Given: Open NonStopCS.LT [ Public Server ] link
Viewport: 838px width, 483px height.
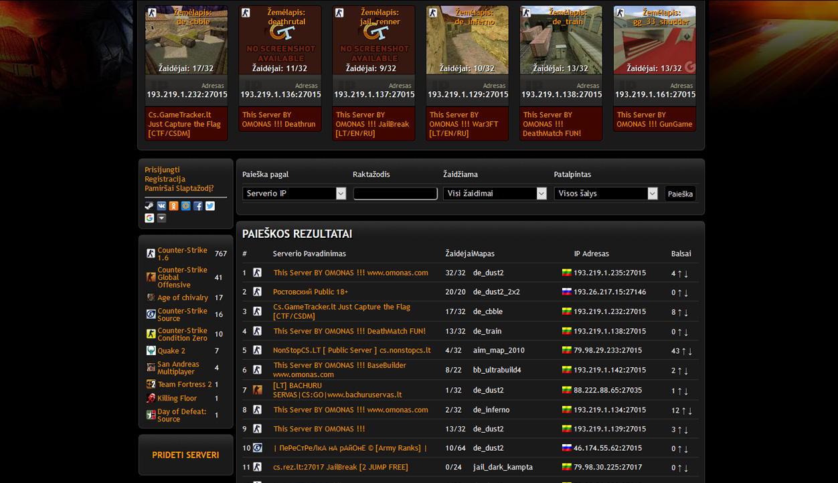Looking at the screenshot, I should [x=351, y=350].
